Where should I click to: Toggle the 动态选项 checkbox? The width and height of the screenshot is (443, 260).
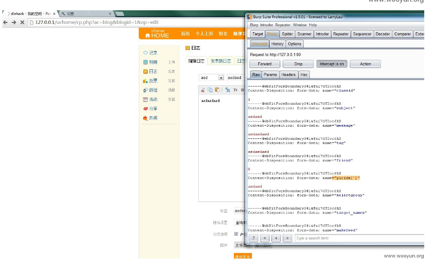point(236,234)
